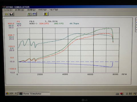
Task: Select Dyno Simulator taskbar button
Action: (34, 94)
